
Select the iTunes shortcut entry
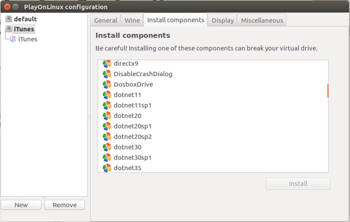tap(28, 39)
